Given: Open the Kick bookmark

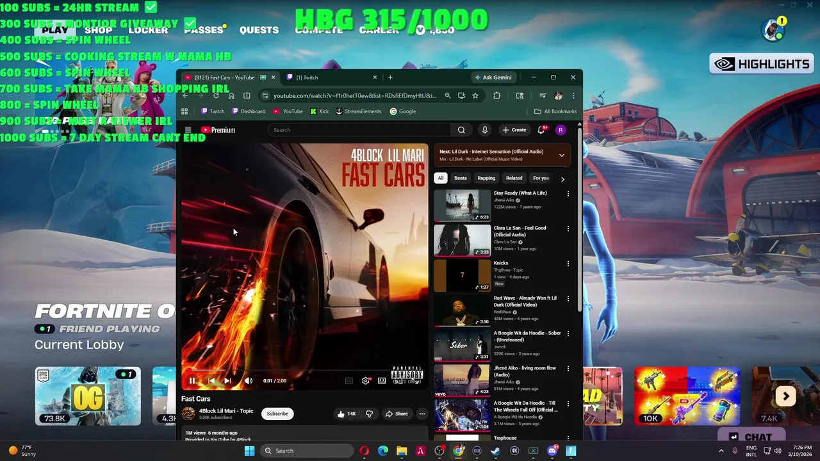Looking at the screenshot, I should pos(319,111).
